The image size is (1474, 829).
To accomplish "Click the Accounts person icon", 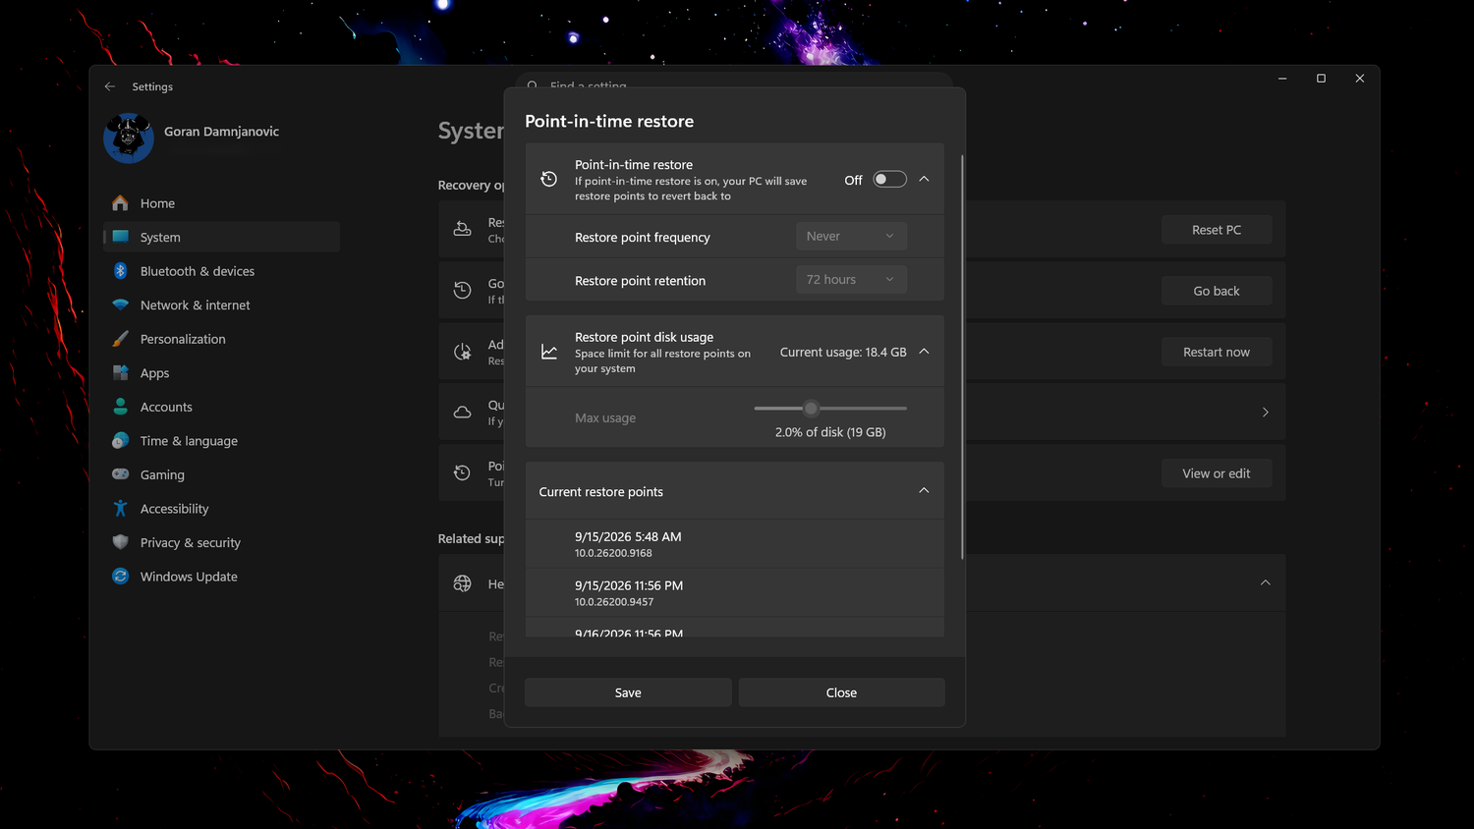I will click(120, 407).
